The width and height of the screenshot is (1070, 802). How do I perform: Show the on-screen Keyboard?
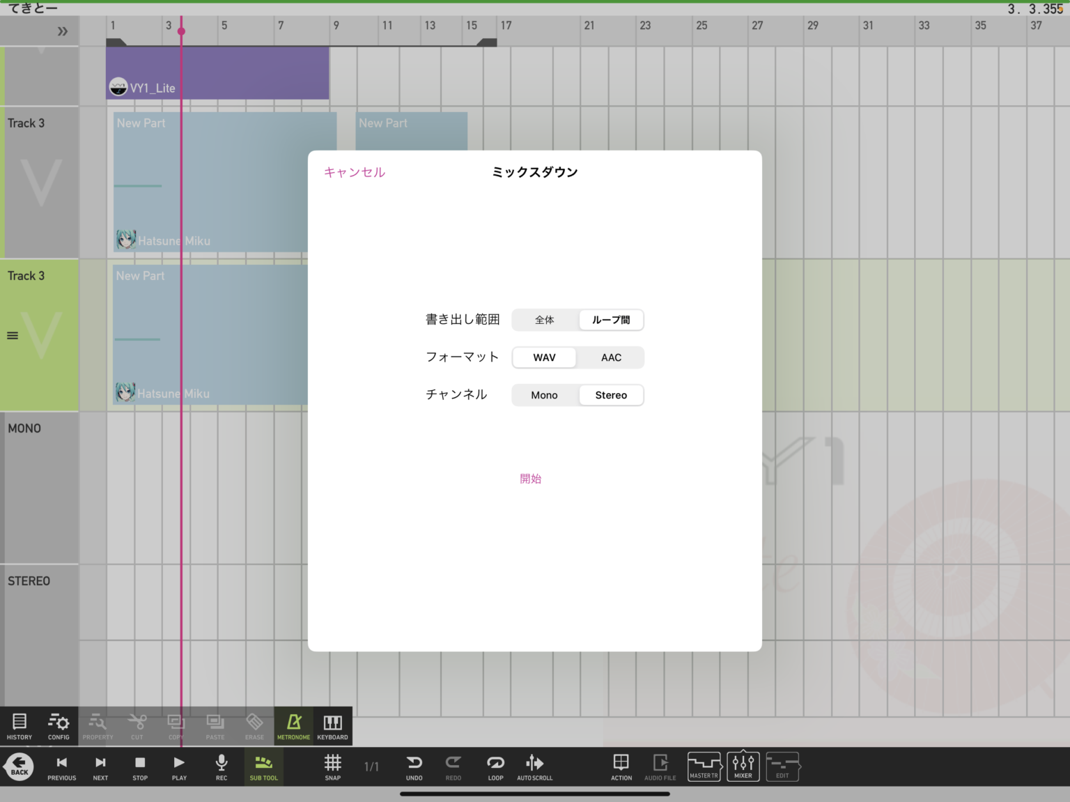pos(332,725)
